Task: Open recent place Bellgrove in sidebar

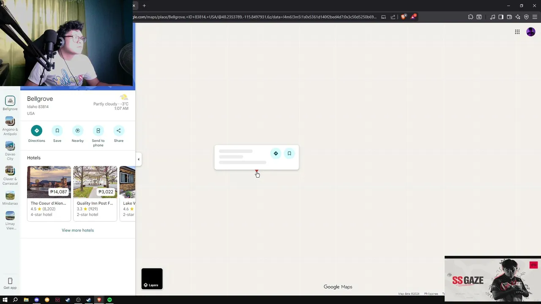Action: point(10,103)
